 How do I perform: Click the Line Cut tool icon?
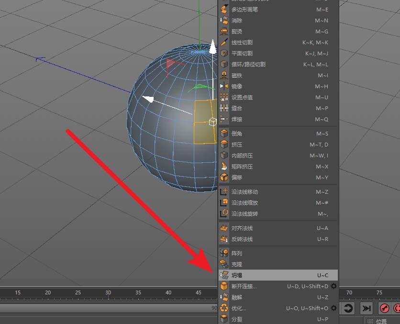click(x=223, y=42)
